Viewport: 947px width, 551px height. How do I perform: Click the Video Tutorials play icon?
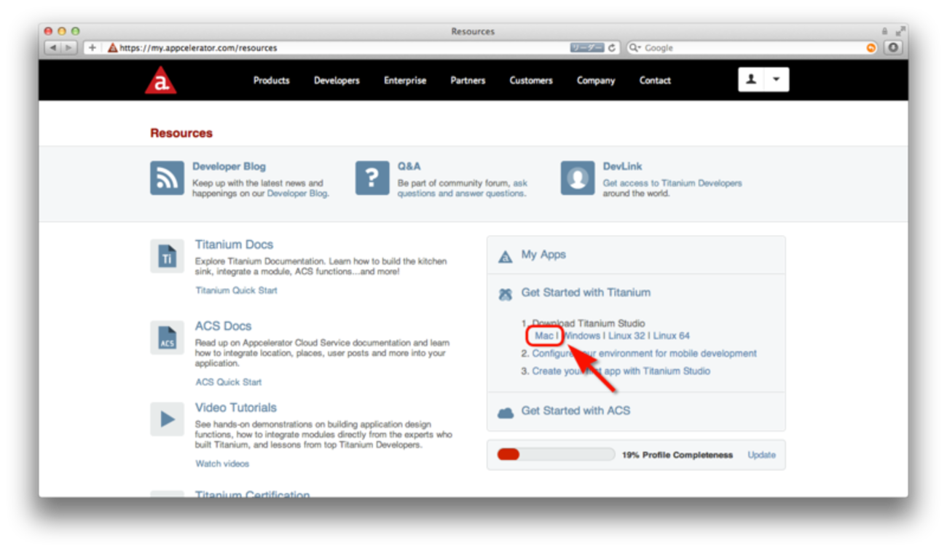point(167,419)
